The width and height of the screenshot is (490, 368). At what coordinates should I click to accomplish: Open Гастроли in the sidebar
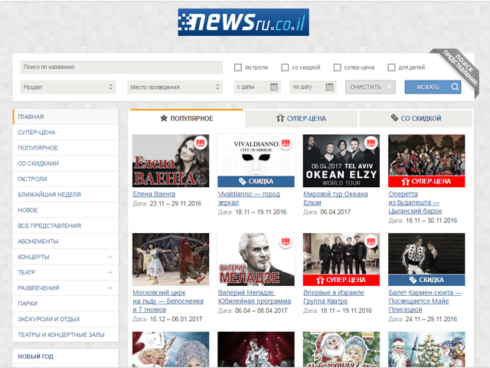(x=66, y=179)
